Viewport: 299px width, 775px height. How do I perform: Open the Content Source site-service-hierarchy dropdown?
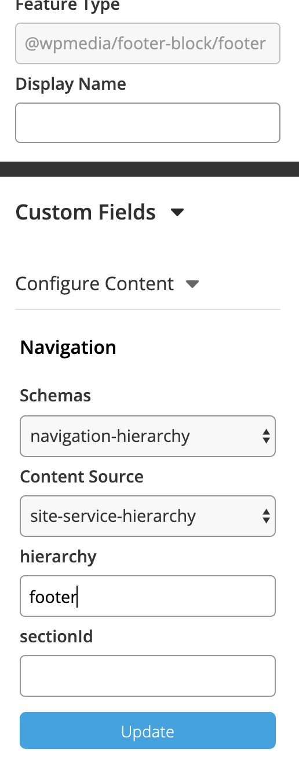pyautogui.click(x=148, y=516)
